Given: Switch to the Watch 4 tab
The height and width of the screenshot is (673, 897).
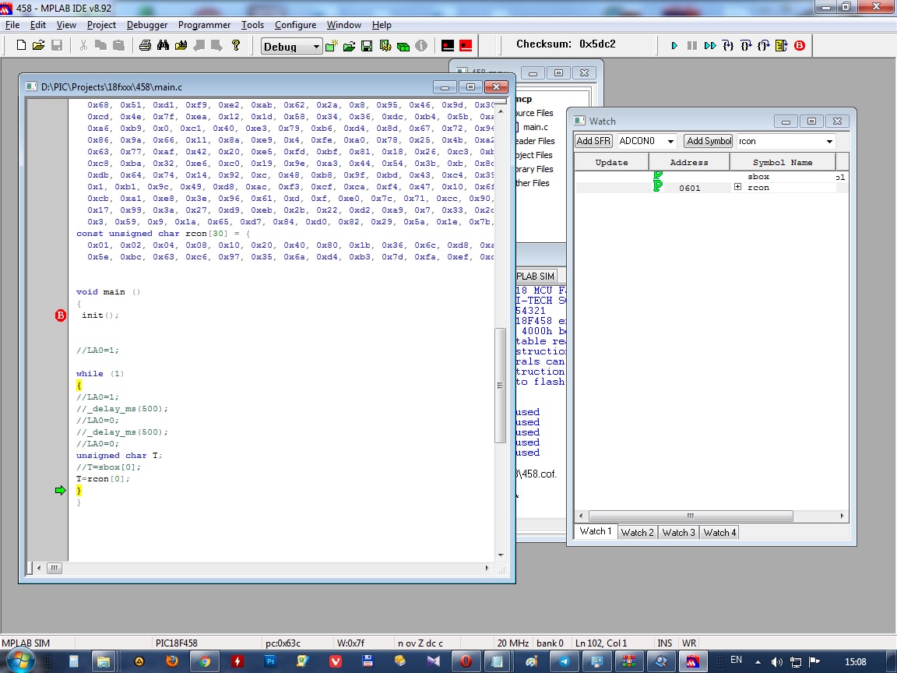Looking at the screenshot, I should pyautogui.click(x=719, y=532).
